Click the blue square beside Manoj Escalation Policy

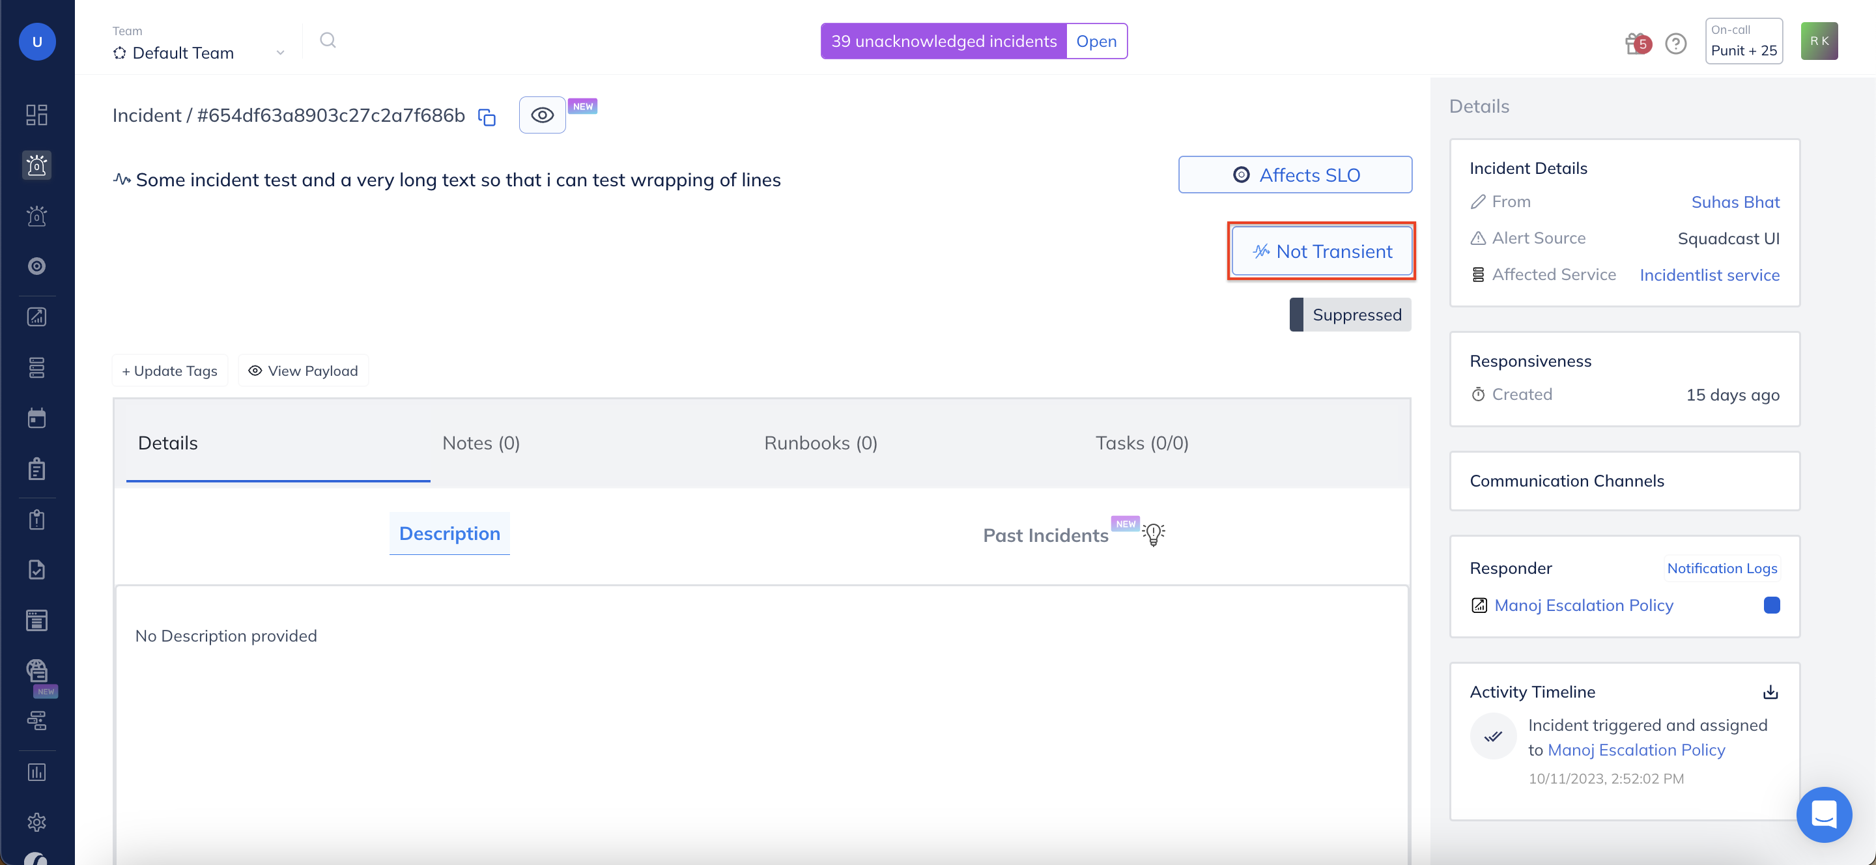(x=1771, y=605)
